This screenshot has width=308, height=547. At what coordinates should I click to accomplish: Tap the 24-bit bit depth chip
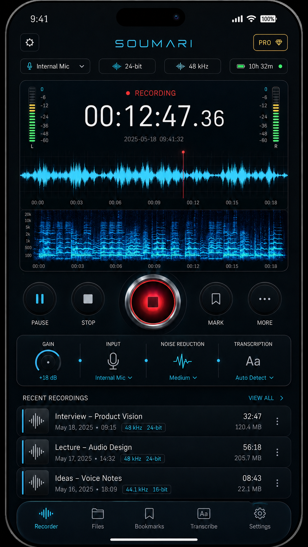[127, 66]
